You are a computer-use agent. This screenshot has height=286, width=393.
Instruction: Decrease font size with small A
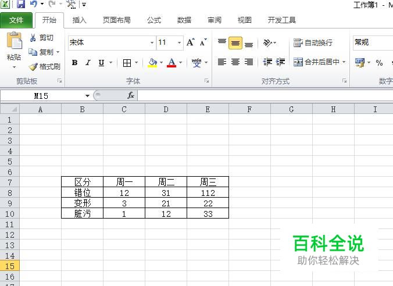coord(203,42)
